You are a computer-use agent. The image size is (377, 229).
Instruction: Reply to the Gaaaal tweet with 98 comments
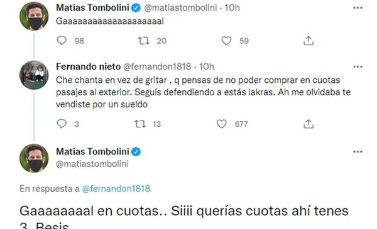[62, 41]
